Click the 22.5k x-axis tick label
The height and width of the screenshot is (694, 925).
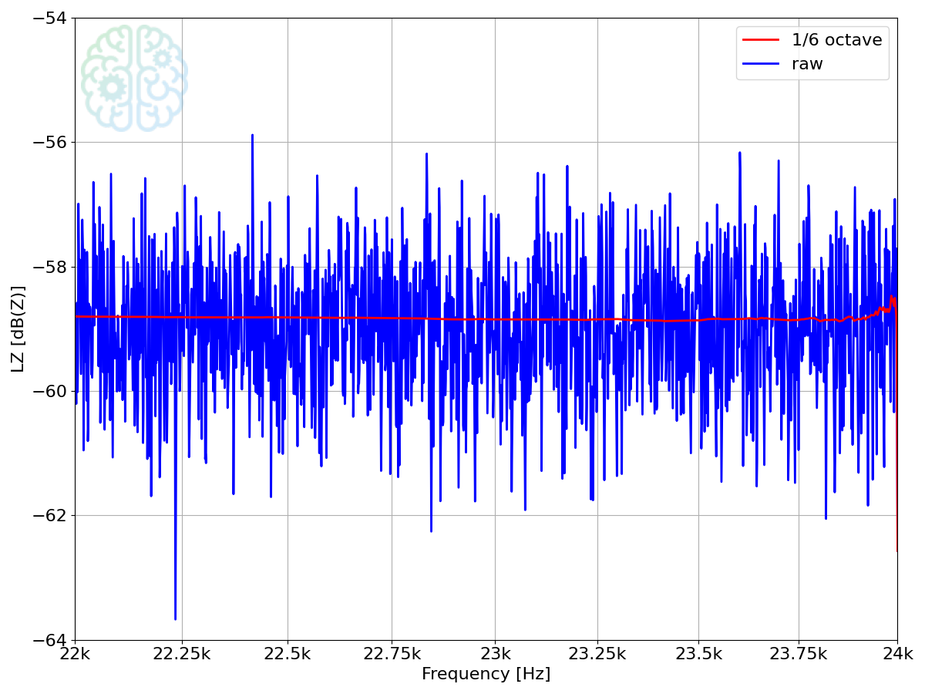coord(288,654)
